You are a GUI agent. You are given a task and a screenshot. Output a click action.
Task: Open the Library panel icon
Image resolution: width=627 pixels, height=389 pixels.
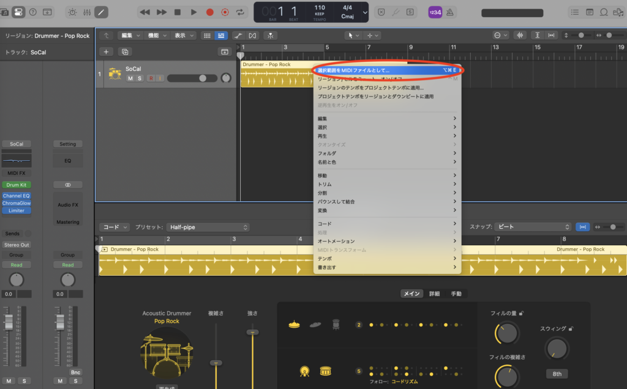4,12
